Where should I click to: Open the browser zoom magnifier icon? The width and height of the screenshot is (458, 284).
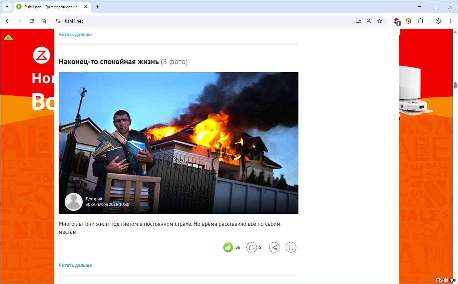pyautogui.click(x=369, y=21)
